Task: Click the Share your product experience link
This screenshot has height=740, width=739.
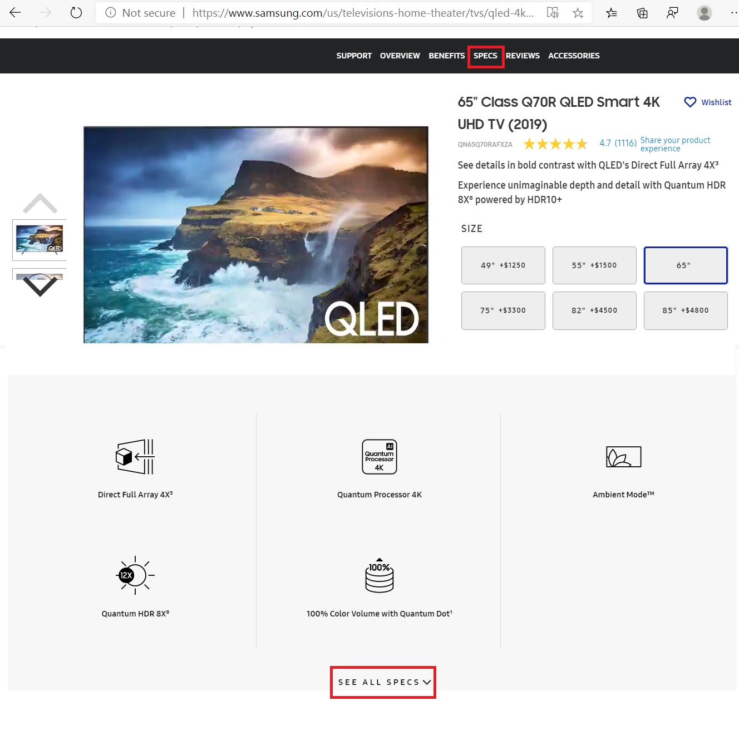Action: coord(675,144)
